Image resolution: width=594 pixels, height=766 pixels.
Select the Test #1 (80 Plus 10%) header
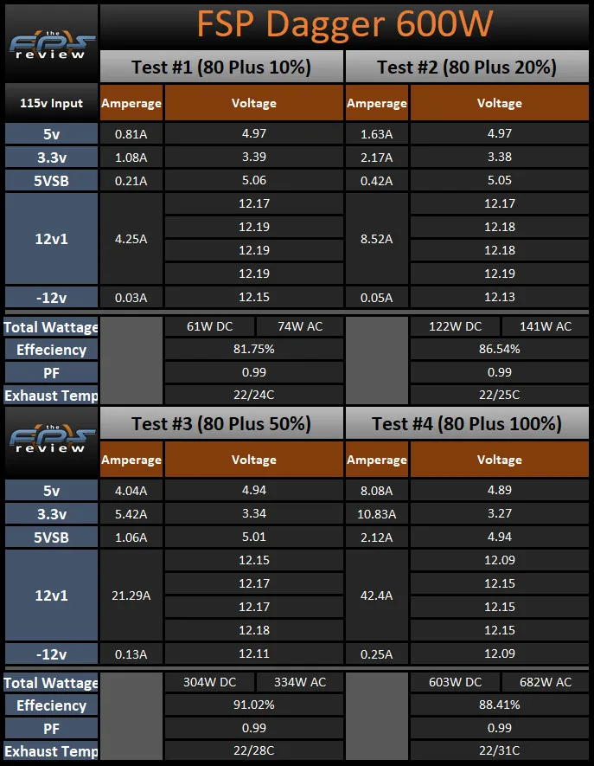[221, 67]
